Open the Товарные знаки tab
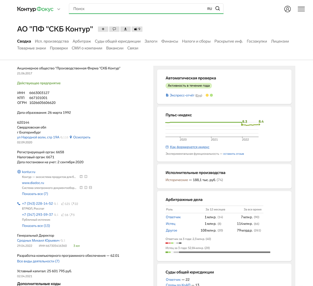This screenshot has width=313, height=286. [32, 48]
